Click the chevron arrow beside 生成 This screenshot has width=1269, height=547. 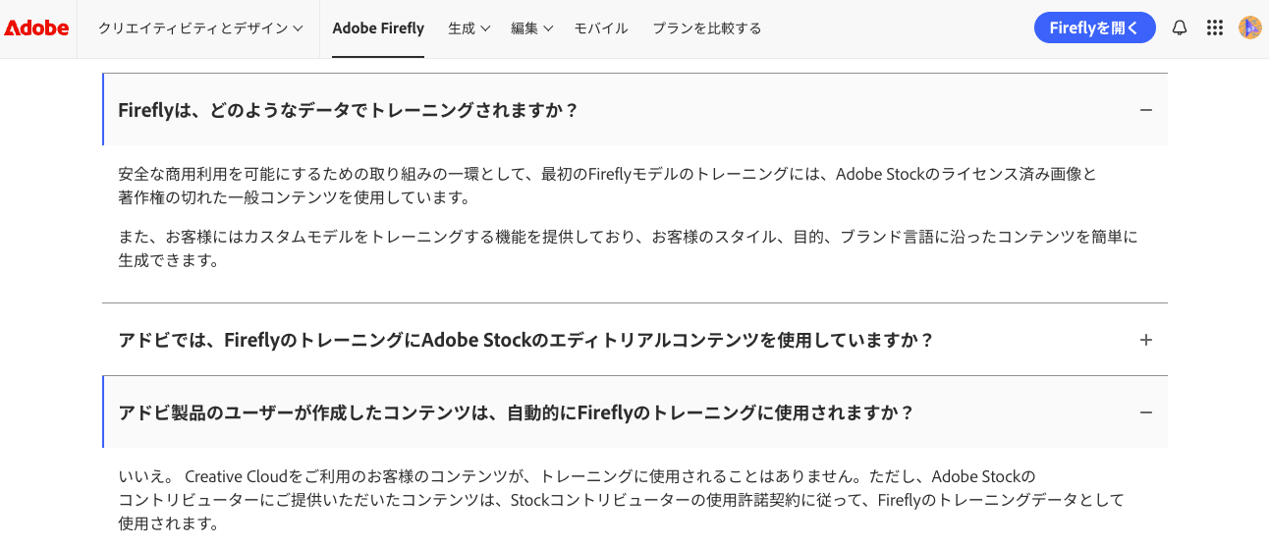point(485,28)
